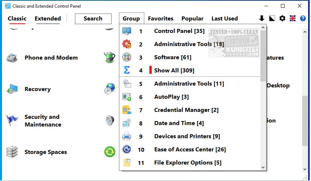This screenshot has width=311, height=181.
Task: Open help with the blue question mark
Action: (303, 18)
